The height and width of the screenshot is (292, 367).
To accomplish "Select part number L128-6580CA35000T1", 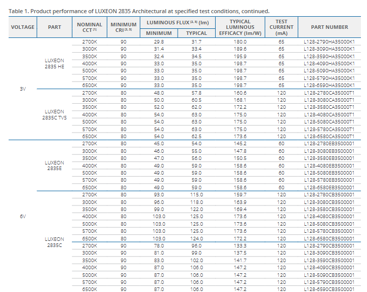I will point(329,137).
